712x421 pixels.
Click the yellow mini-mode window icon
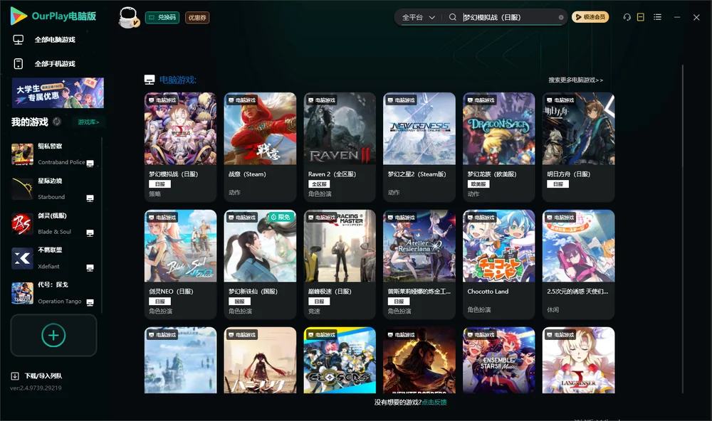coord(641,17)
